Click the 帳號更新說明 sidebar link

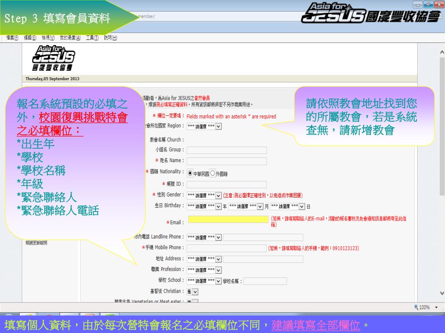pos(37,243)
